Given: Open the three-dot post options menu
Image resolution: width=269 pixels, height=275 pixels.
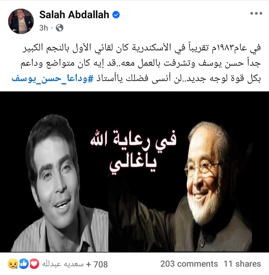Looking at the screenshot, I should pyautogui.click(x=256, y=13).
